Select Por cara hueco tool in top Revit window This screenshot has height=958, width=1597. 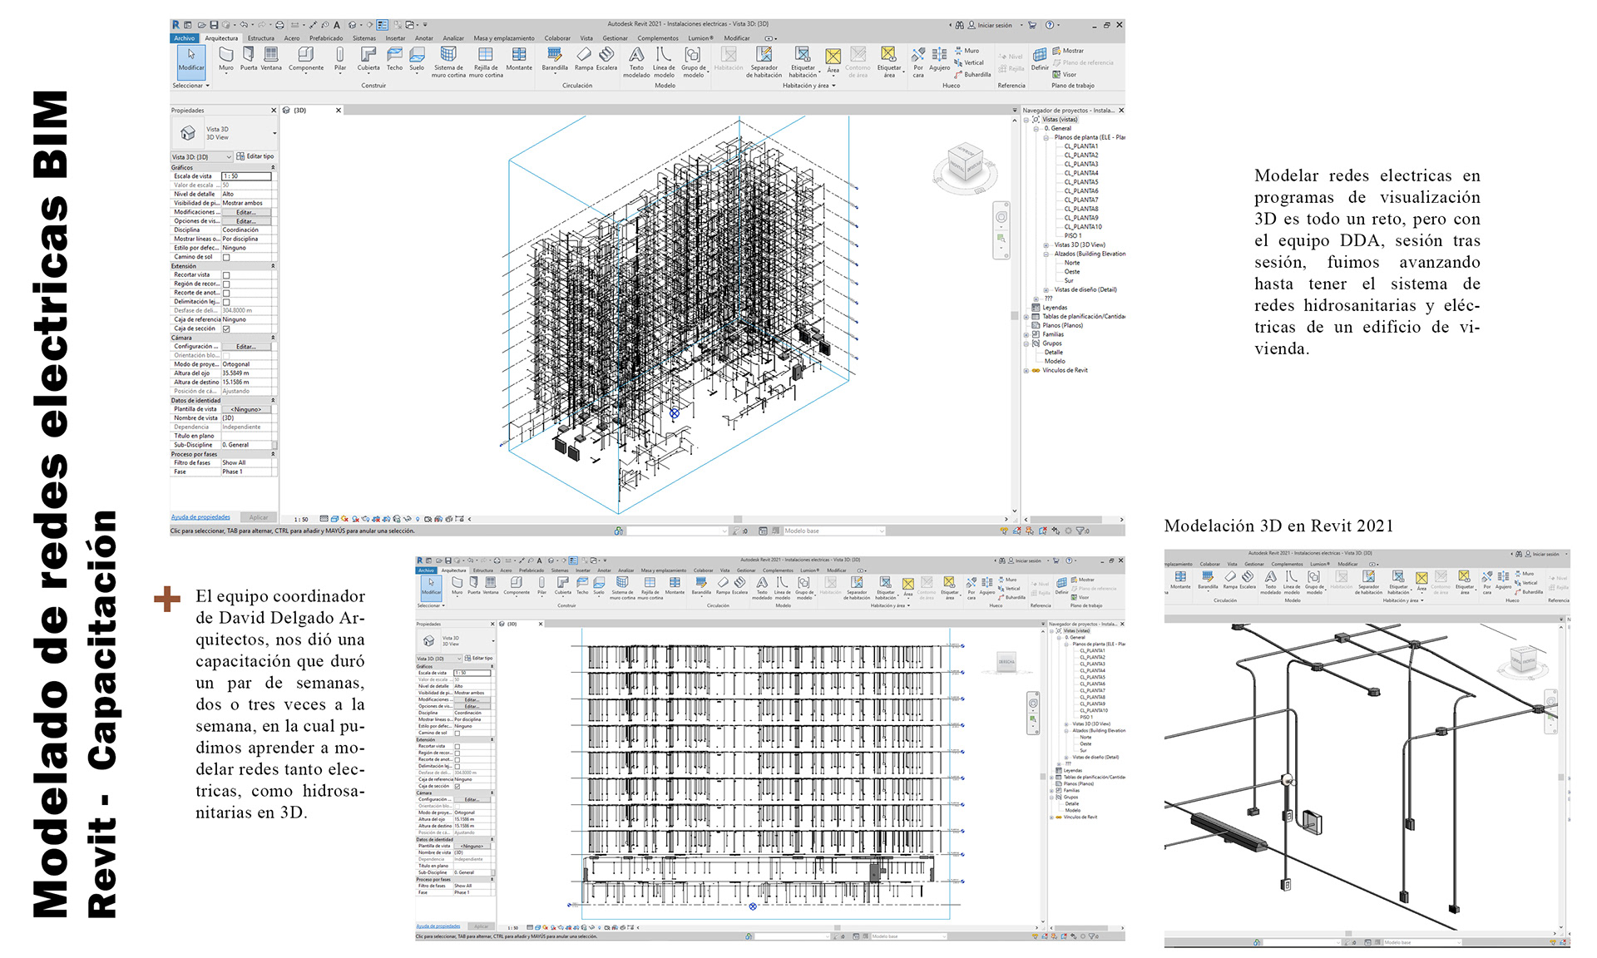918,62
